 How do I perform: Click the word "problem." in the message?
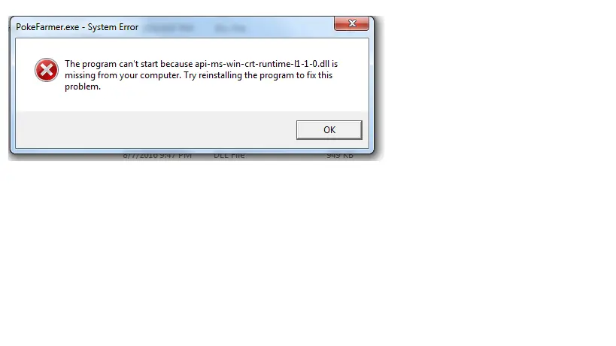pyautogui.click(x=83, y=86)
